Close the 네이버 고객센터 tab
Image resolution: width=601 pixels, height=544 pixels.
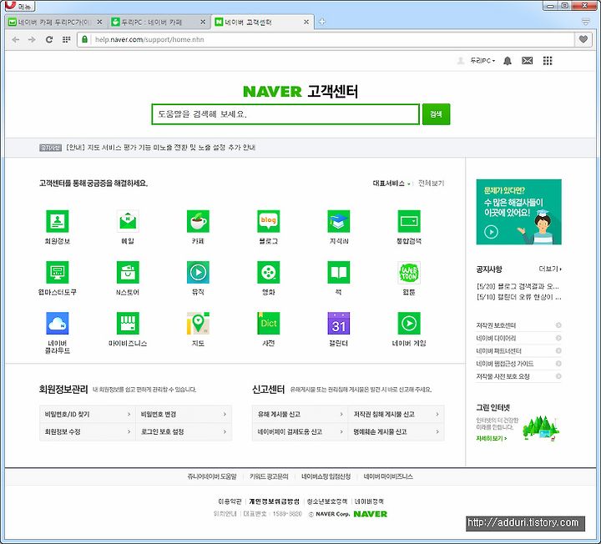pos(306,23)
